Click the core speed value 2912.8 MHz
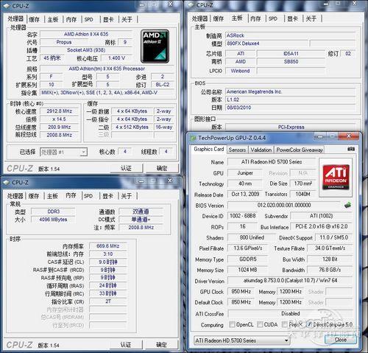This screenshot has width=368, height=353. point(60,111)
